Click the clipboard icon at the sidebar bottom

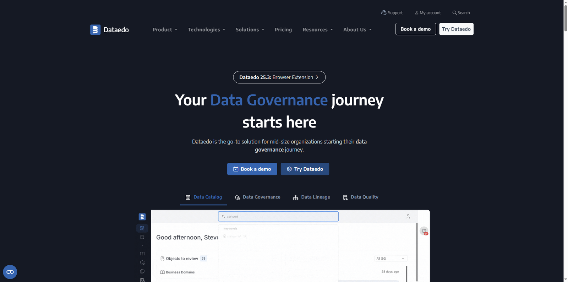142,280
